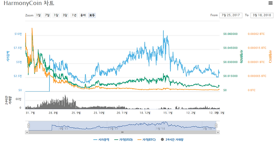This screenshot has width=279, height=143.
Task: Click the $2.5천 market cap axis label
Action: [17, 76]
